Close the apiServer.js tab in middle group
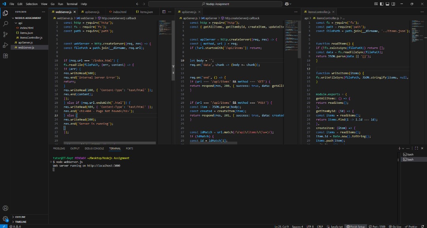427x228 pixels. [199, 12]
